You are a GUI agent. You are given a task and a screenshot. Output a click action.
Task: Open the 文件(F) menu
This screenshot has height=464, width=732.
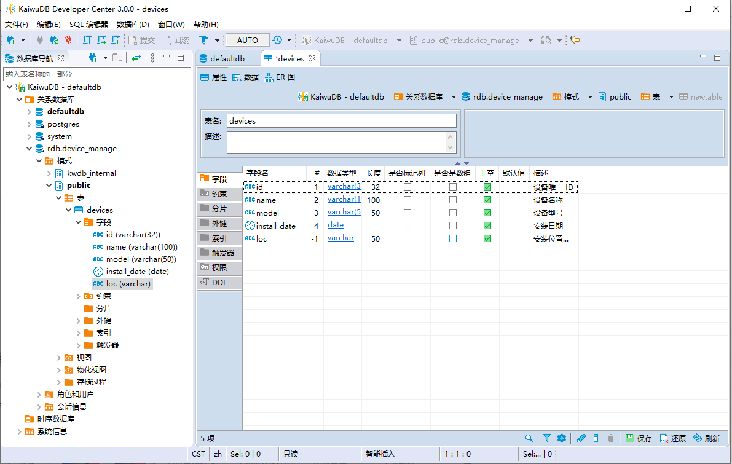coord(17,24)
